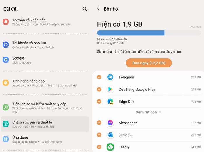
Task: Tap the Telegram app icon
Action: coord(110,77)
